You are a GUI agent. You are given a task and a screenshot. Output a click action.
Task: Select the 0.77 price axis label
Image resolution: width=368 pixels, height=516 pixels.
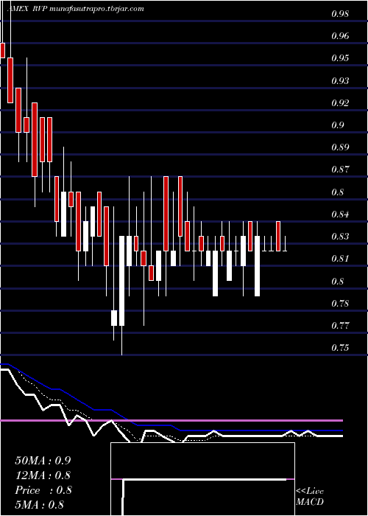point(340,326)
